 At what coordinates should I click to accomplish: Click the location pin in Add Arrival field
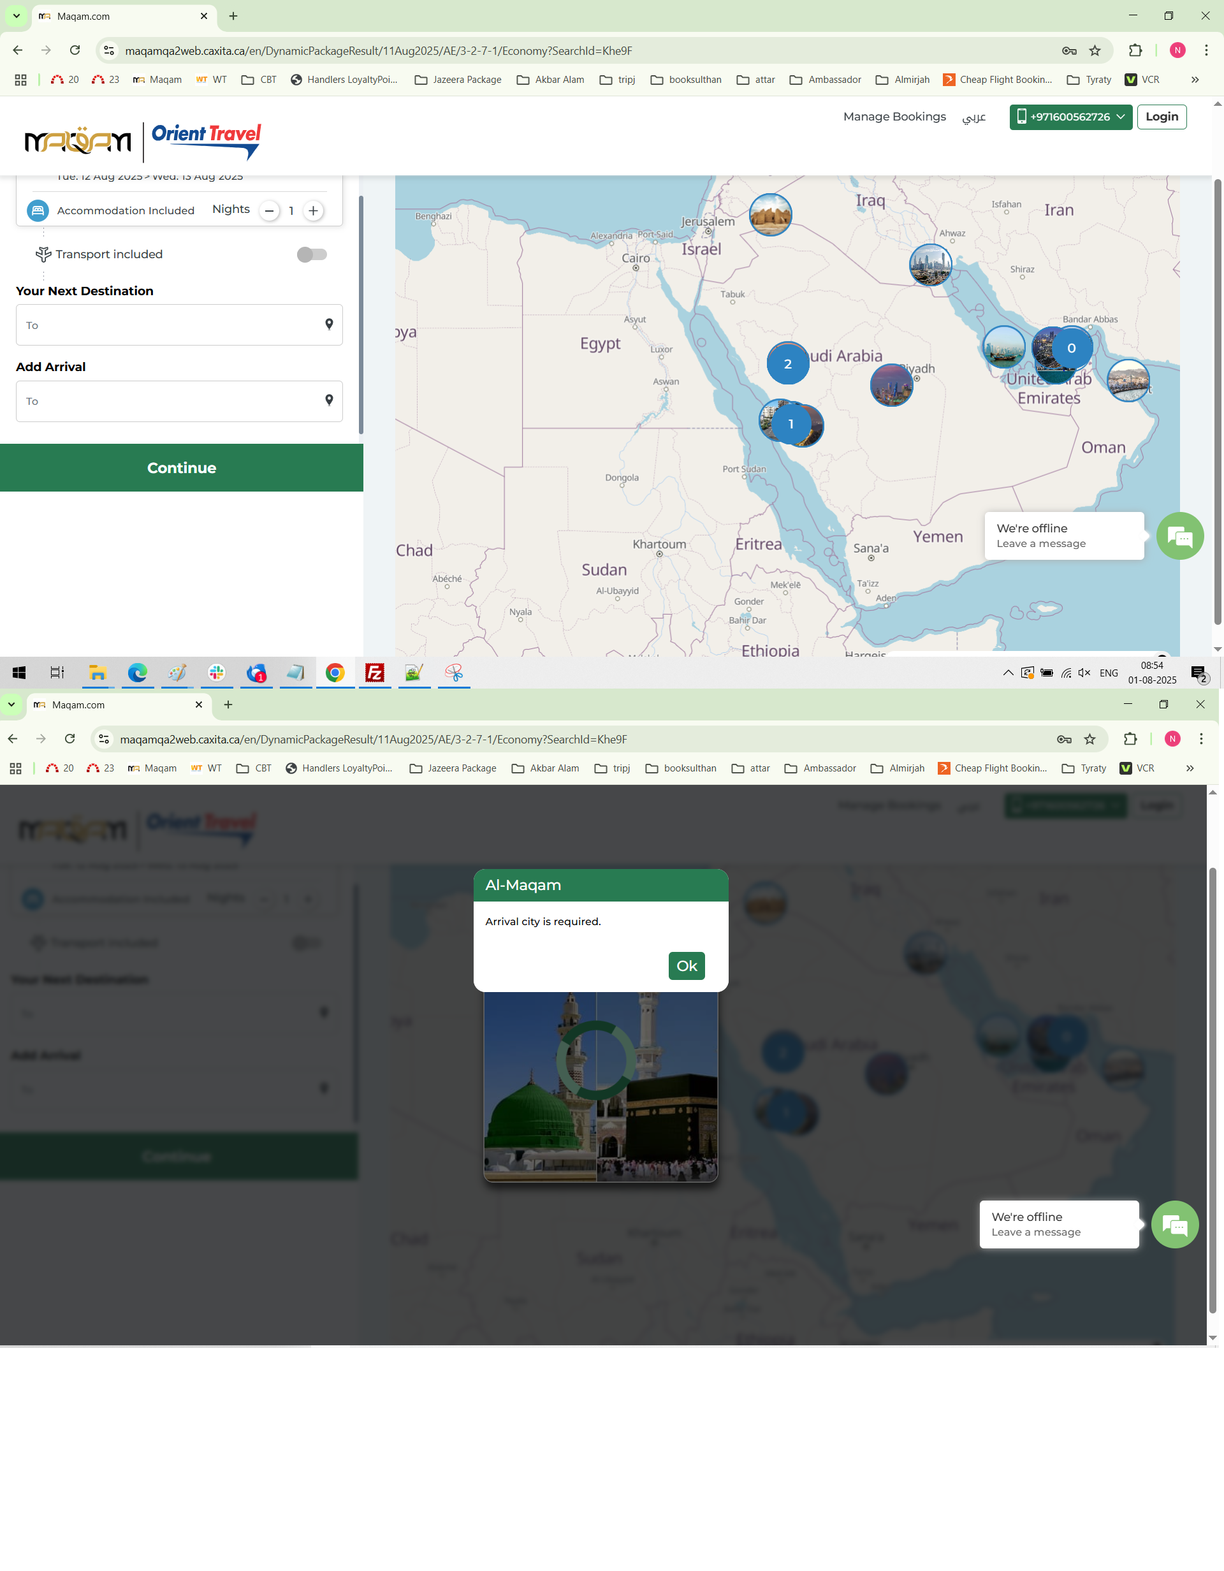pyautogui.click(x=329, y=400)
